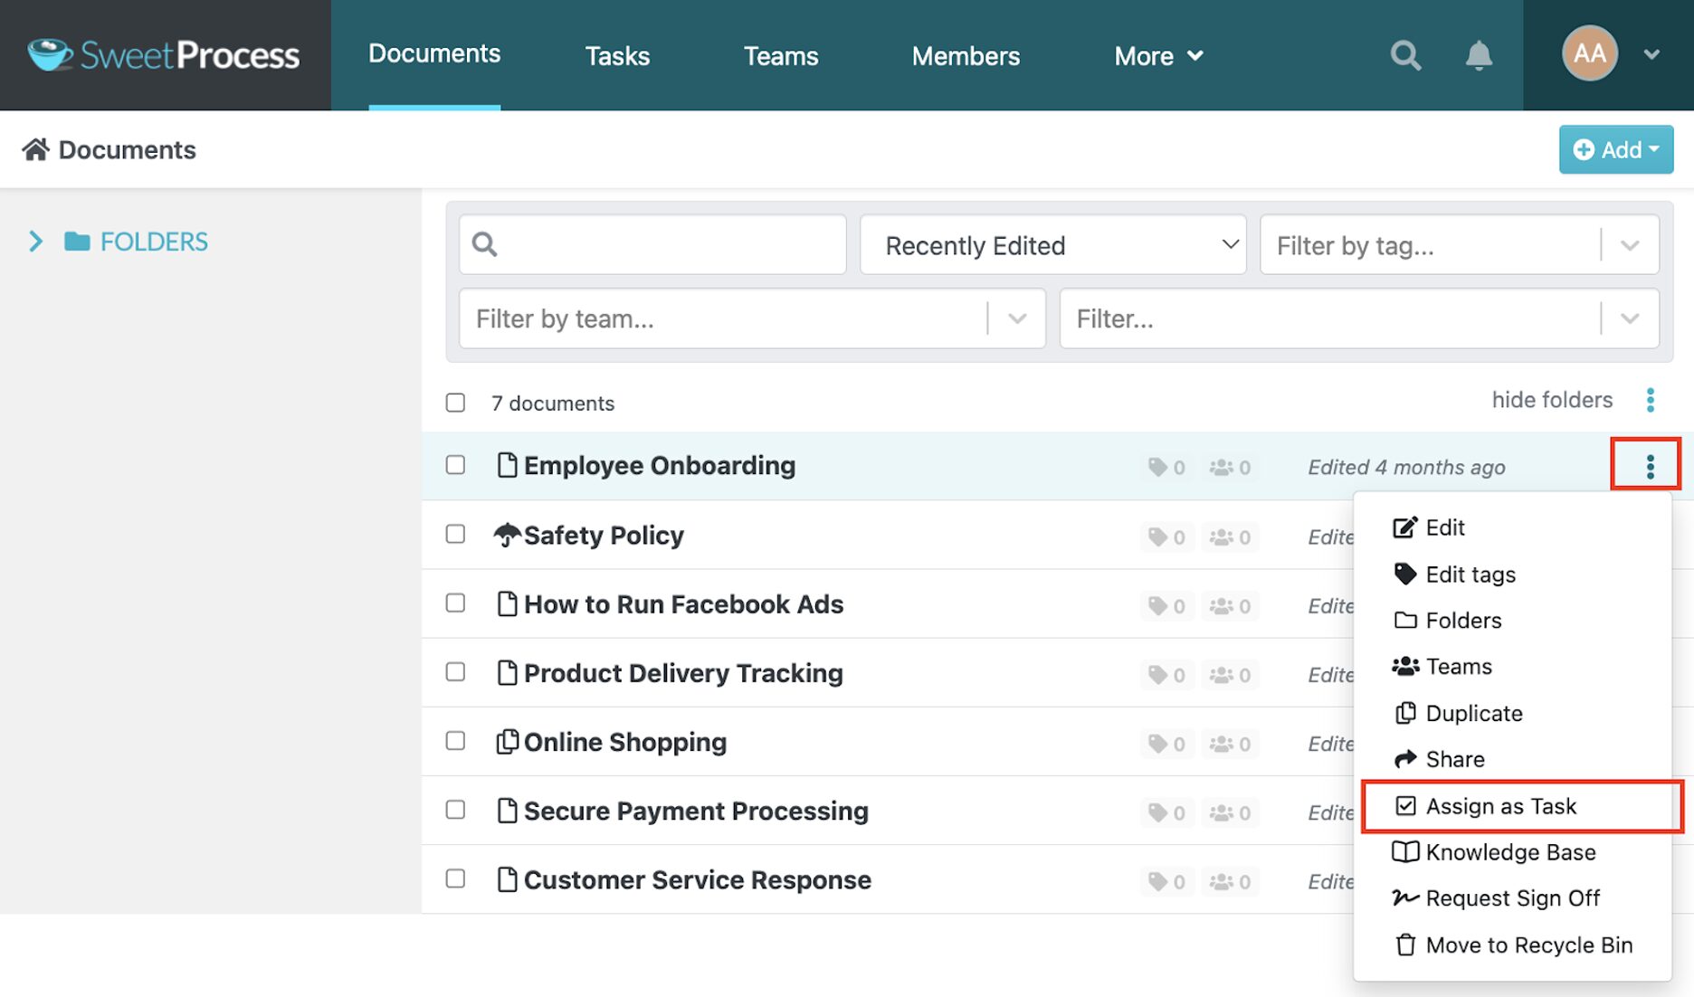The width and height of the screenshot is (1694, 997).
Task: Click team count on Secure Payment Processing row
Action: [1231, 812]
